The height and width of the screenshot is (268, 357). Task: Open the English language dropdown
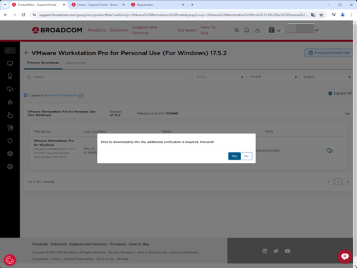[x=326, y=77]
